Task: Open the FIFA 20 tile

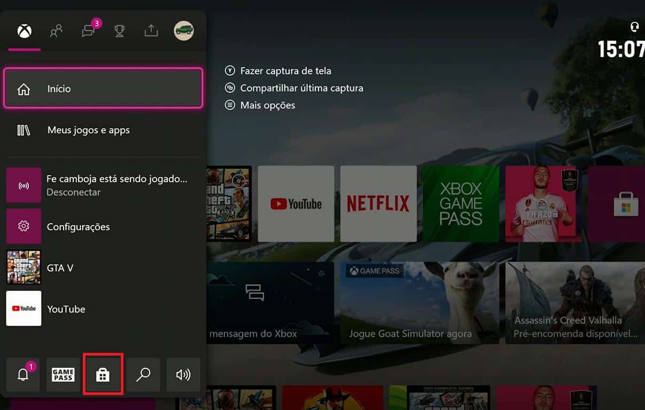Action: 543,204
